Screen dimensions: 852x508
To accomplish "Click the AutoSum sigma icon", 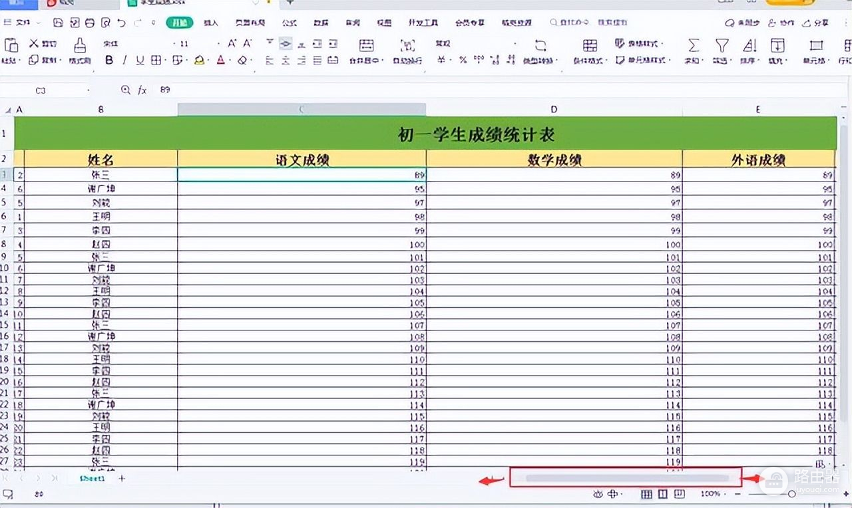I will [694, 45].
